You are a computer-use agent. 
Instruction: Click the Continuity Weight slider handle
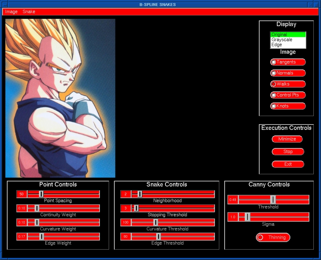37,208
